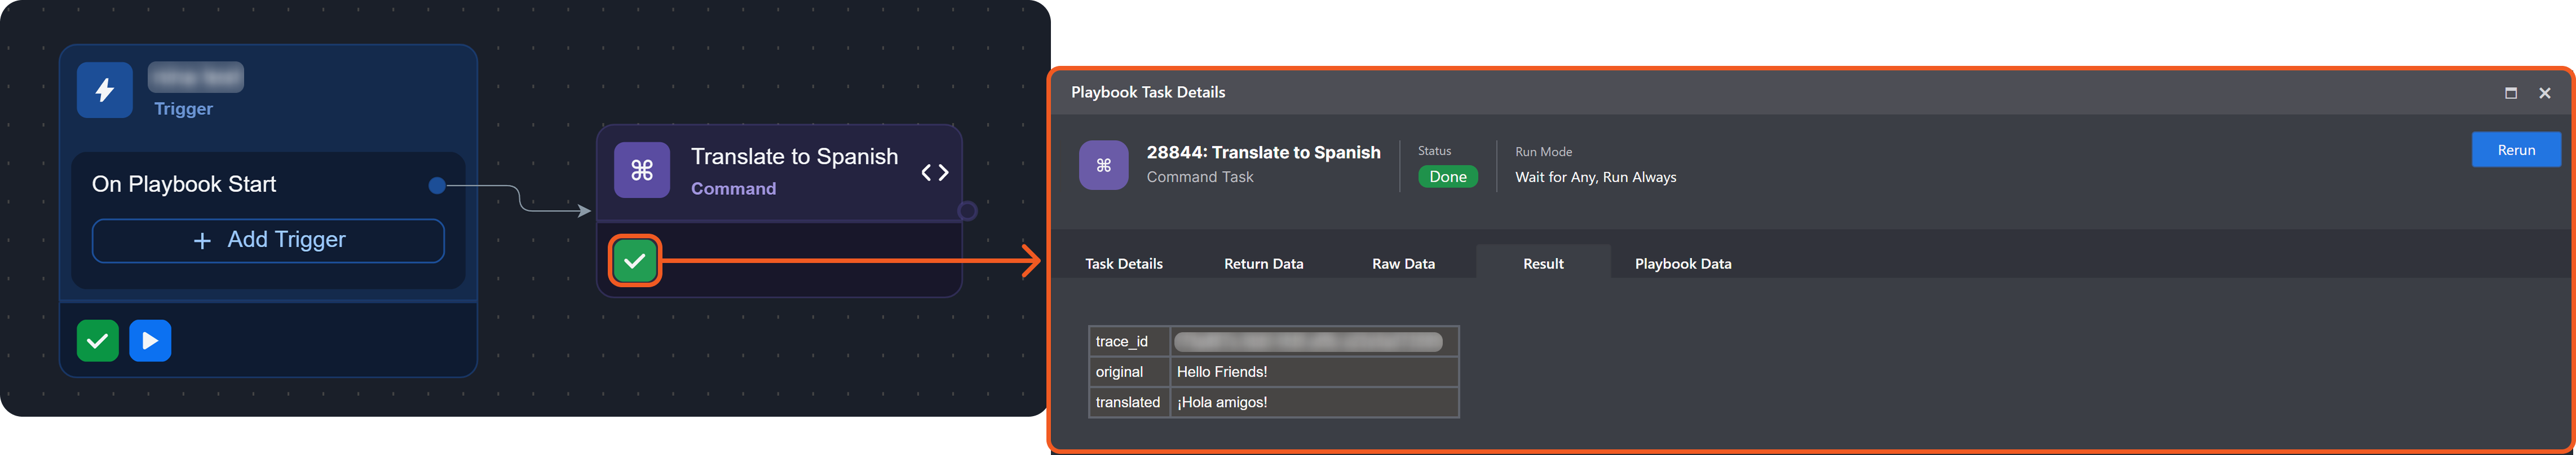Switch to the Task Details tab
Screen dimensions: 2576x455
coord(1123,264)
